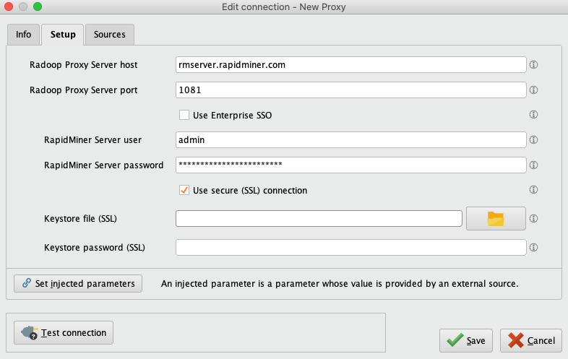
Task: Click info icon next to Use Enterprise SSO
Action: 534,115
